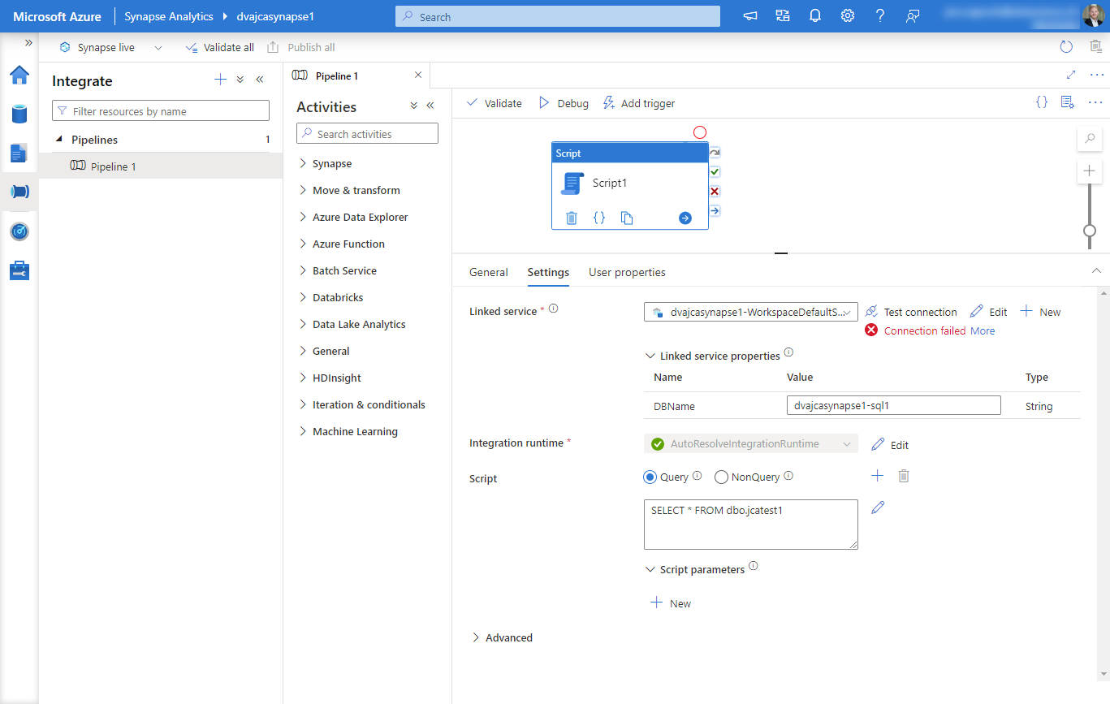The width and height of the screenshot is (1110, 704).
Task: Delete the script block with trash icon
Action: tap(904, 476)
